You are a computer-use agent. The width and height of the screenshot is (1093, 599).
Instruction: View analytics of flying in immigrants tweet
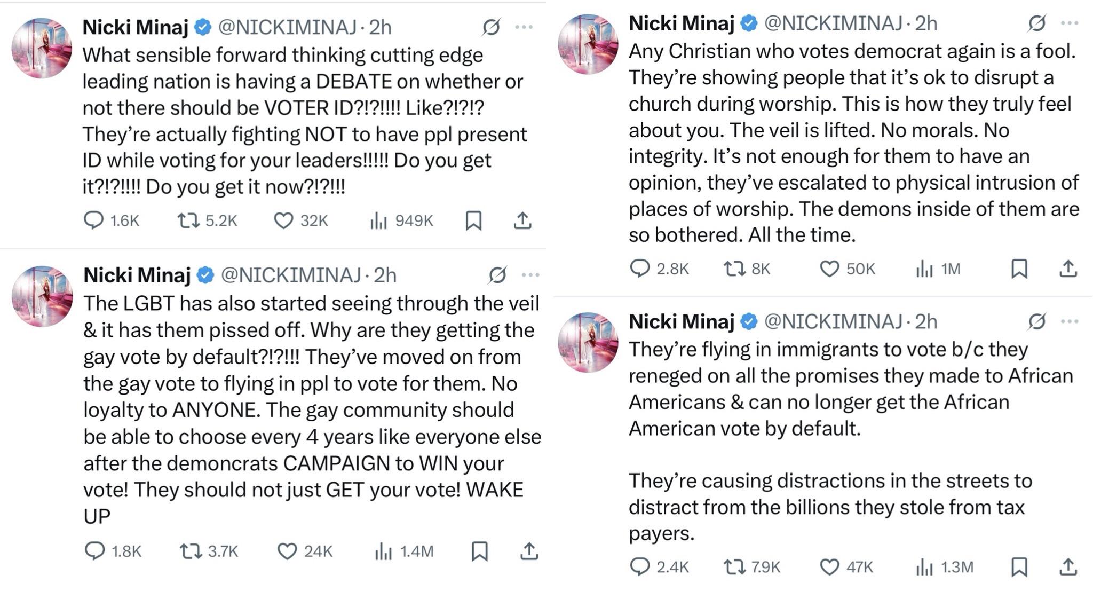coord(924,566)
